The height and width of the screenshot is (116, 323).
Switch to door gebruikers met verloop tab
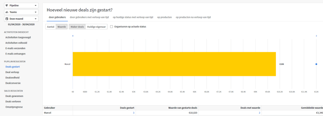pos(89,17)
